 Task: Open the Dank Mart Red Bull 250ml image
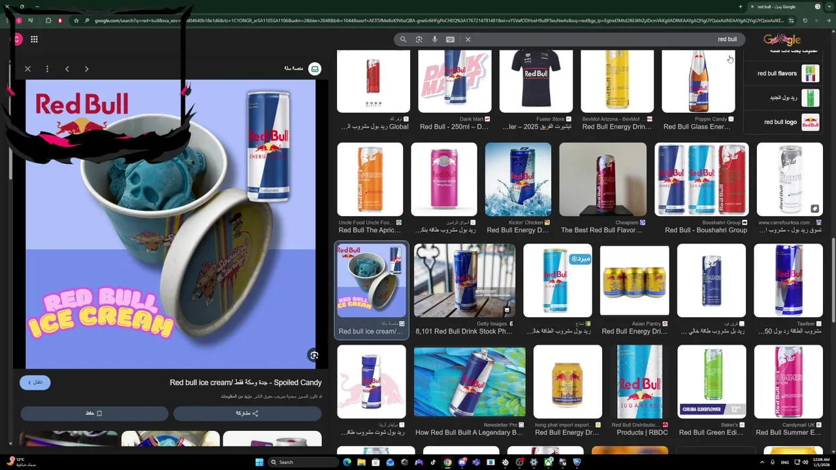[x=455, y=81]
